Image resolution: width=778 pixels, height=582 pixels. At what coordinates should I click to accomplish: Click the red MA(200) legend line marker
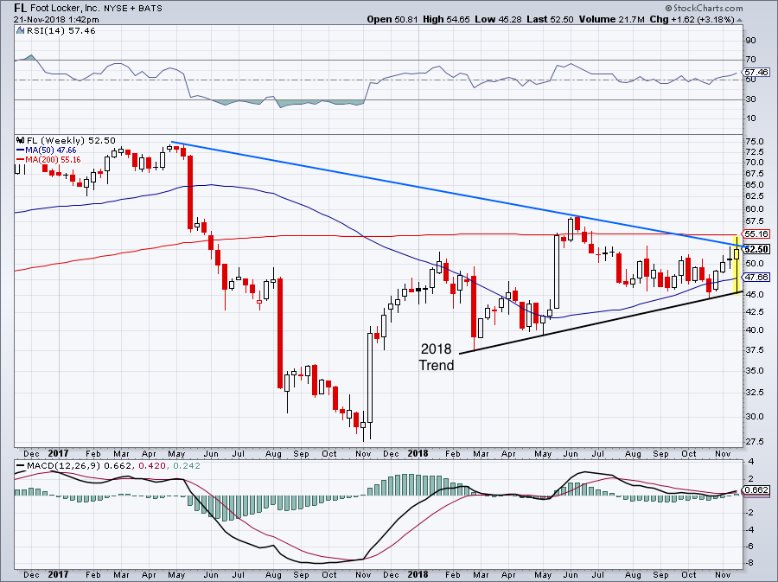pos(21,160)
